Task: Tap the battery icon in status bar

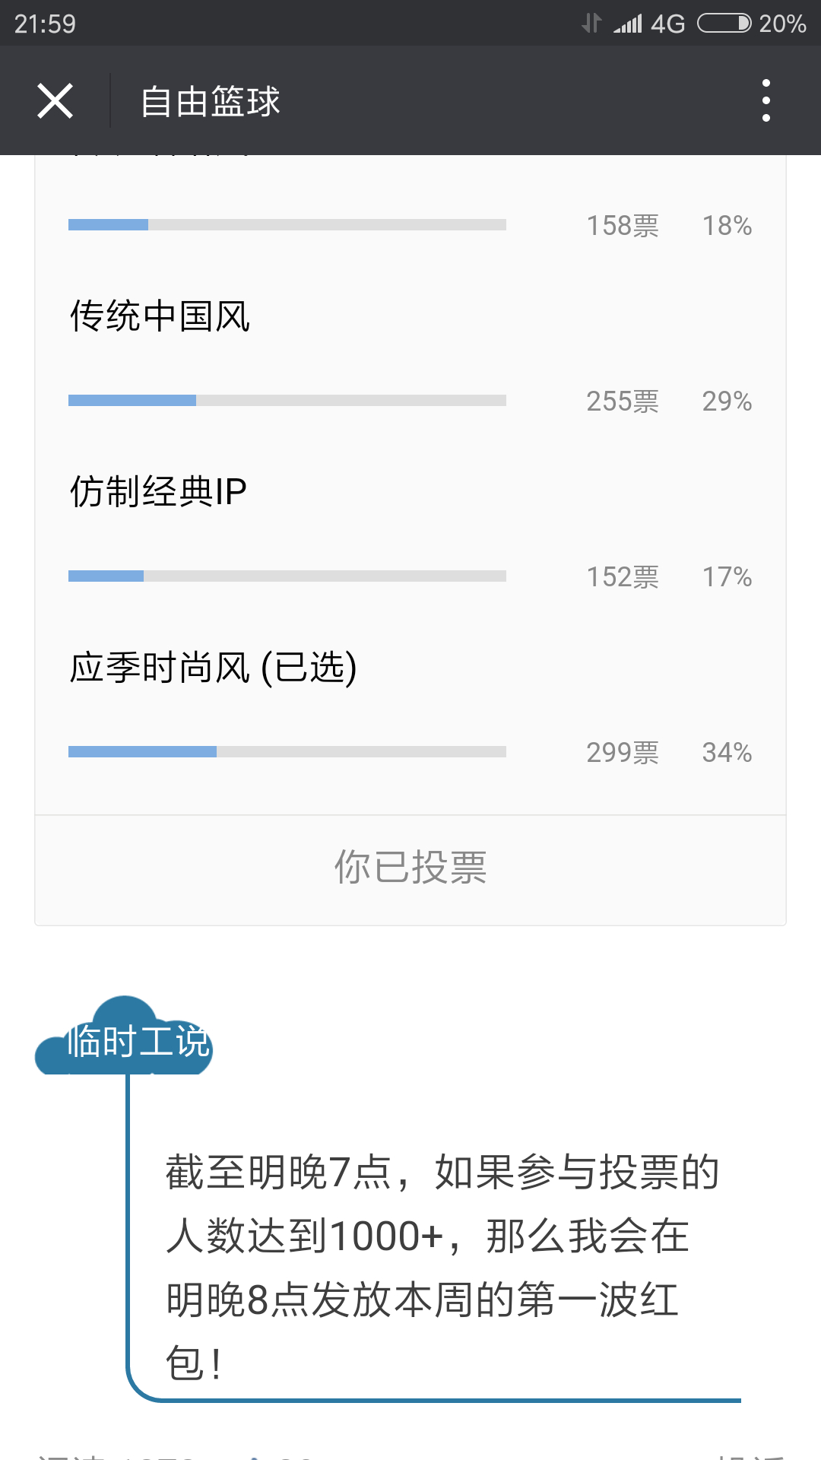Action: [724, 24]
